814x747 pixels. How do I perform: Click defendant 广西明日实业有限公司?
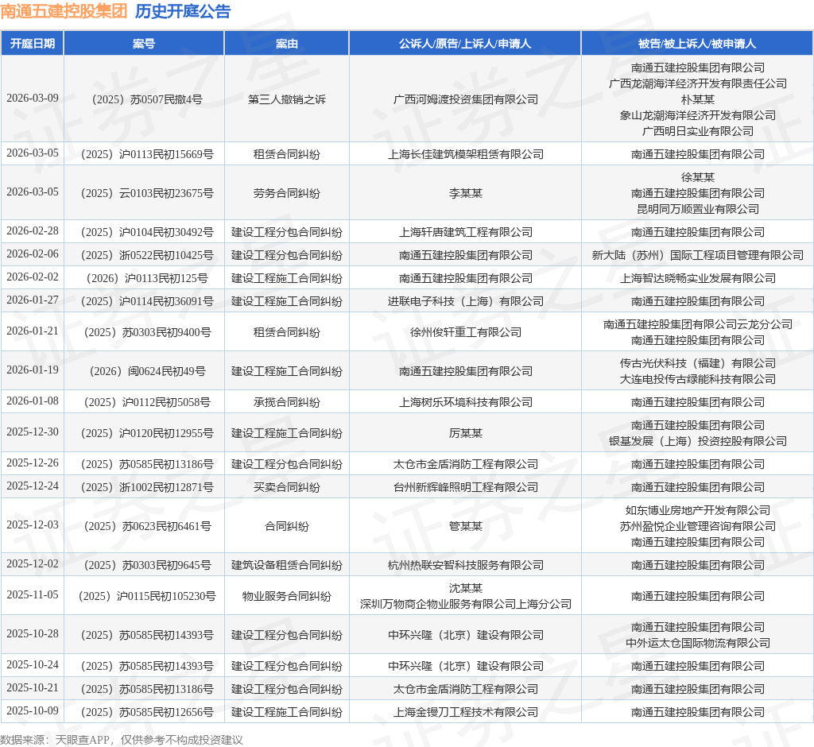[698, 131]
